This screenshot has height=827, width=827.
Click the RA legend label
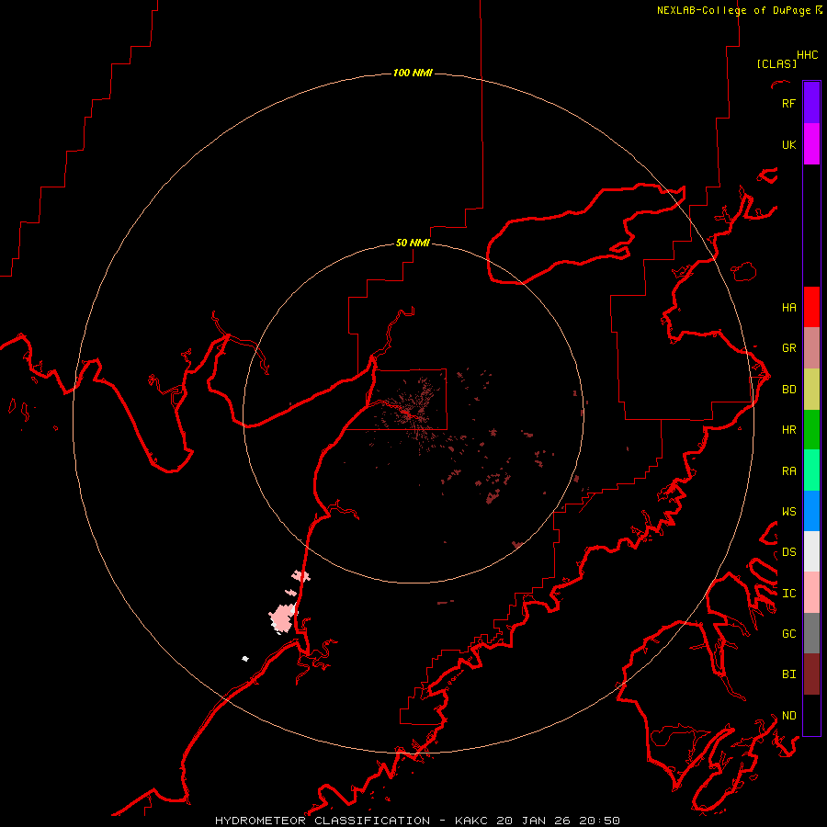point(788,470)
